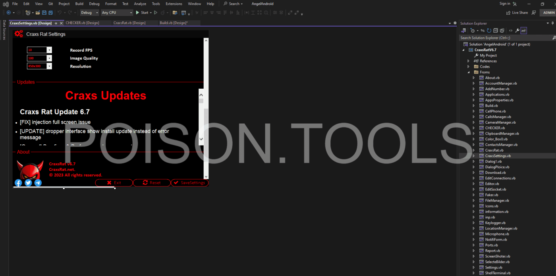Click the red gears icon in the form title

[x=19, y=34]
